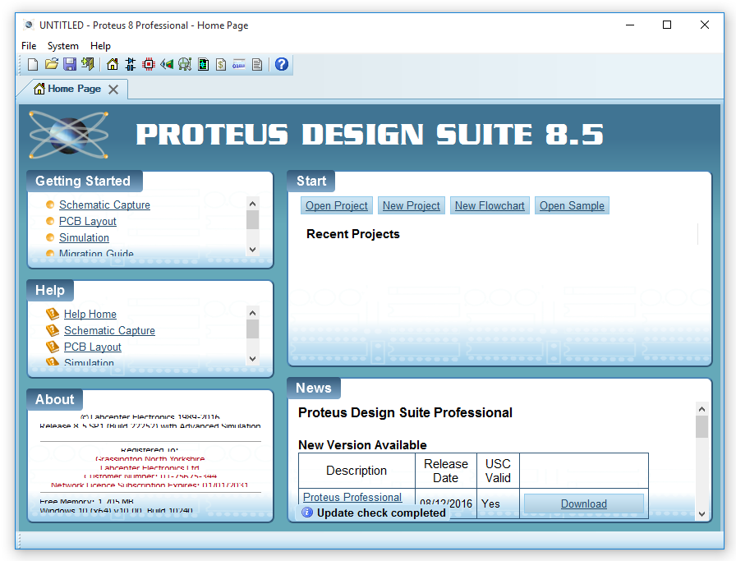Launch PCB Layout via the red chip icon
Screen dimensions: 736x561
(x=149, y=64)
